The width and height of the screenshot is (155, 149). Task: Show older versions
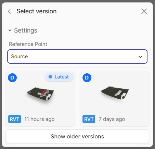point(77,136)
